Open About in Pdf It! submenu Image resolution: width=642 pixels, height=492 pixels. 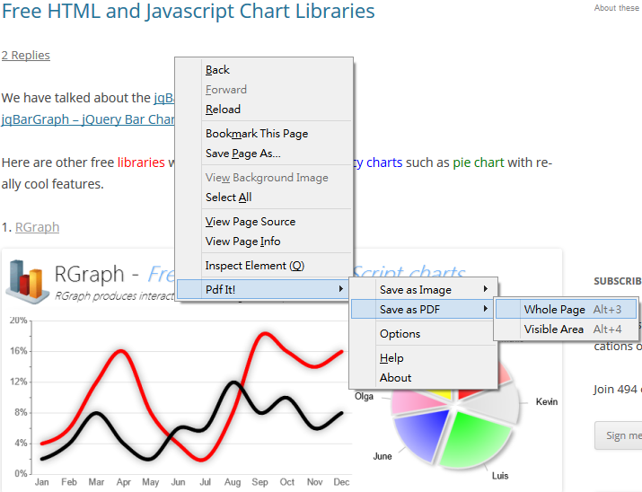[x=395, y=378]
